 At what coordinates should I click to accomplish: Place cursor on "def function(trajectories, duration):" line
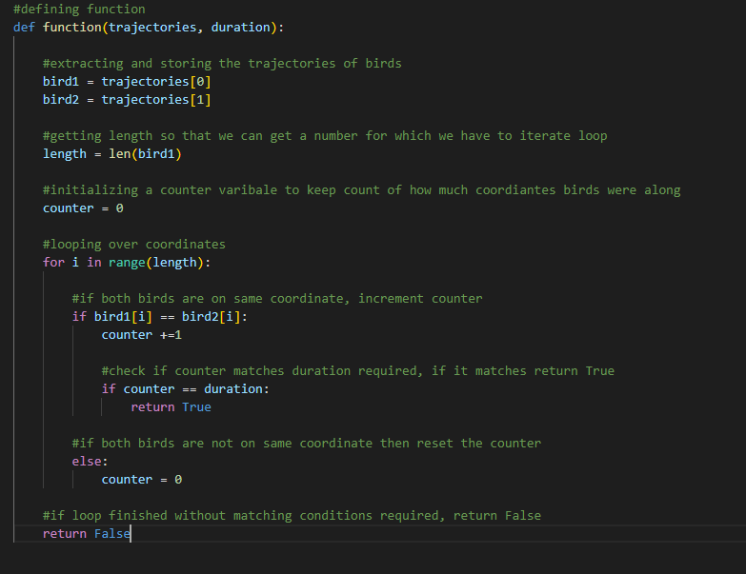tap(149, 27)
